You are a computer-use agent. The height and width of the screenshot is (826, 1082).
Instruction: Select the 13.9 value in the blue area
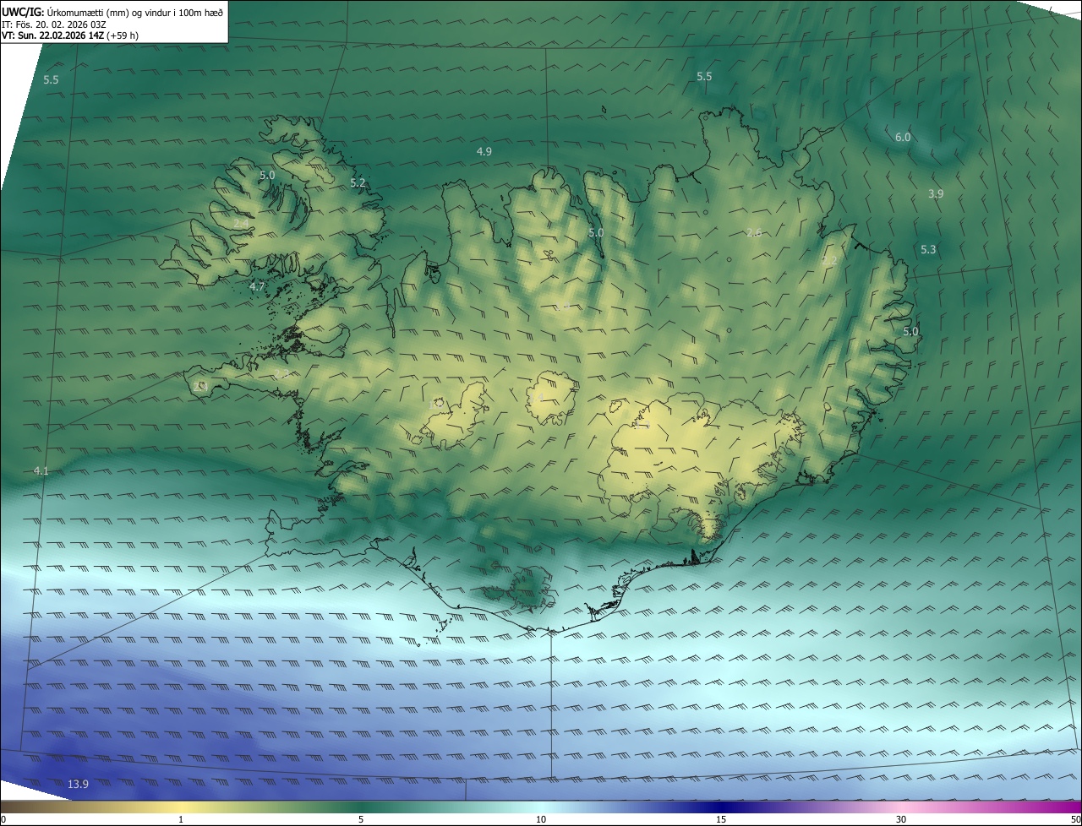click(78, 785)
